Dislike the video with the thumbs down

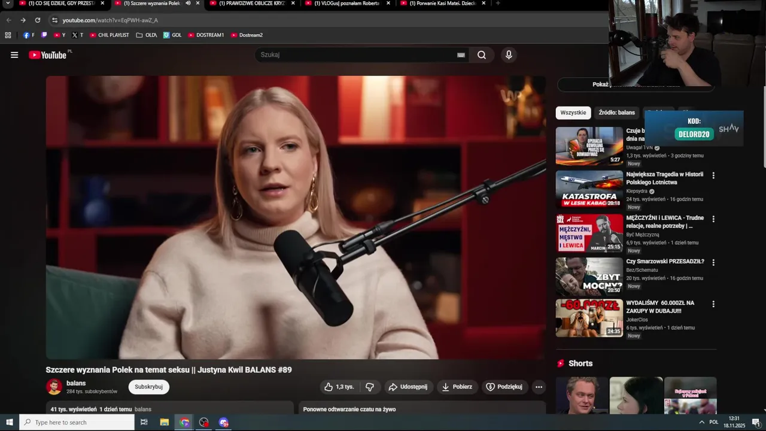370,387
